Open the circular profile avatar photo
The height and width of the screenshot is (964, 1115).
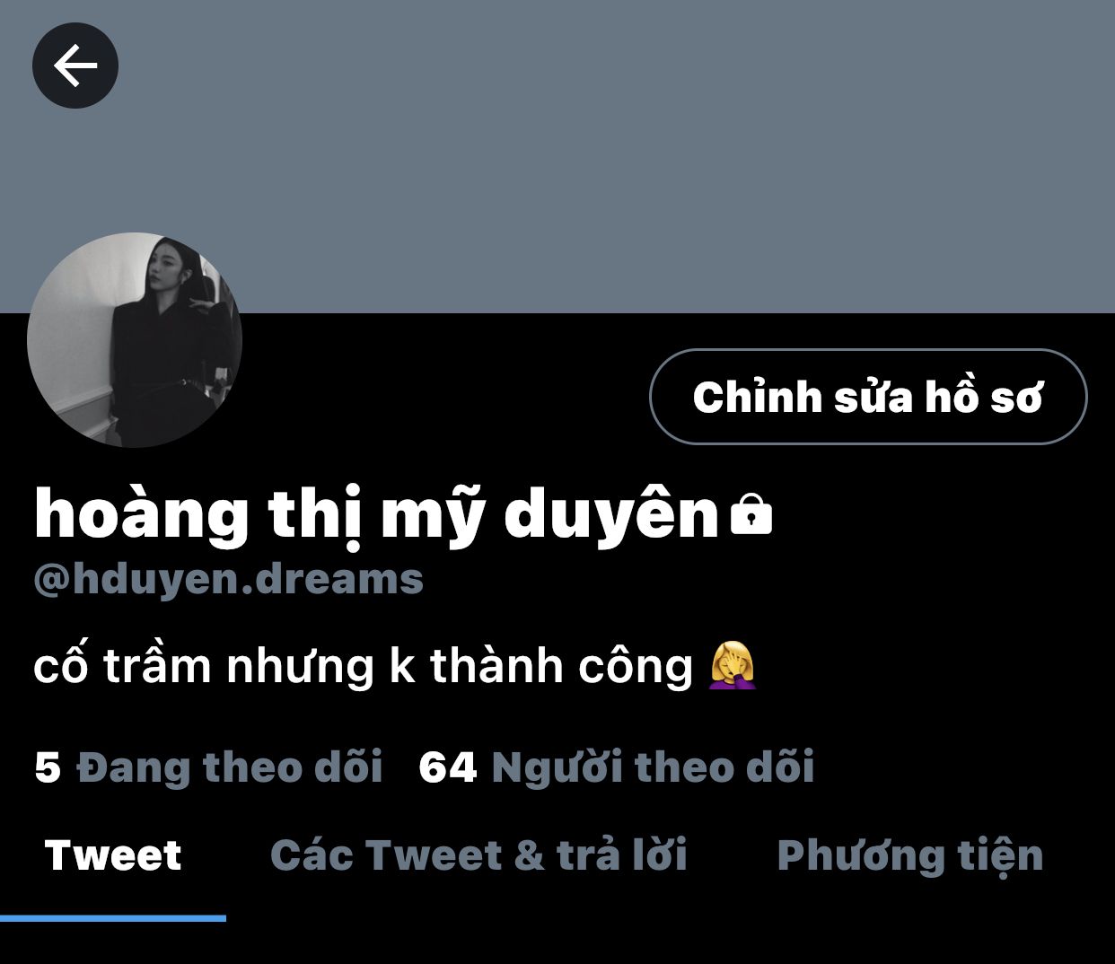pos(135,340)
